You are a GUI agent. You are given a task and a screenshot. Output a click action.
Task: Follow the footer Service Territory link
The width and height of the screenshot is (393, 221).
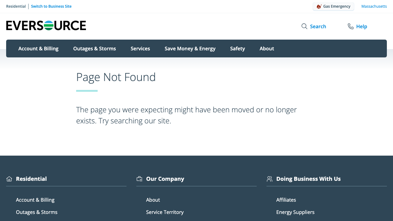[165, 212]
